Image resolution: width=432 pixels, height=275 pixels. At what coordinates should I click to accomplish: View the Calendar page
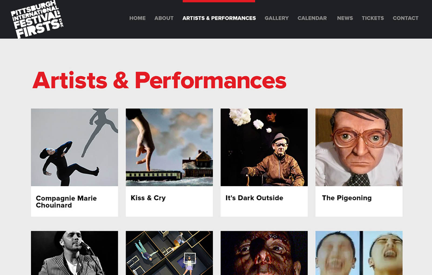pos(312,18)
